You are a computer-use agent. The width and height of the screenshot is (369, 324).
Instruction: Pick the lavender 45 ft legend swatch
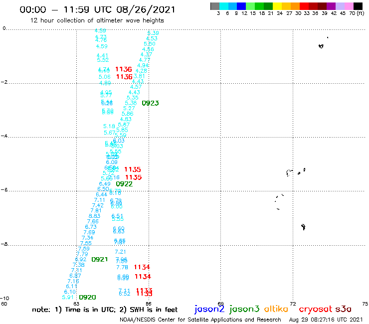point(340,6)
